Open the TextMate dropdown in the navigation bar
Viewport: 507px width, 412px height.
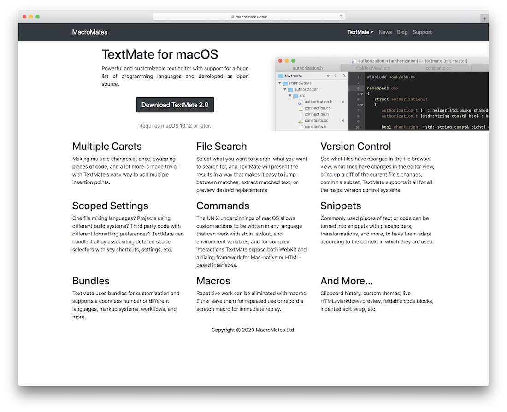pos(360,32)
